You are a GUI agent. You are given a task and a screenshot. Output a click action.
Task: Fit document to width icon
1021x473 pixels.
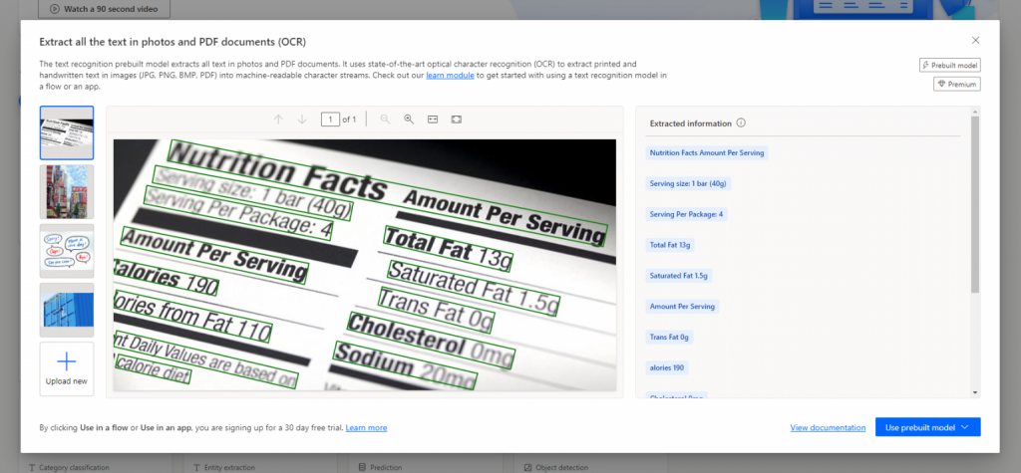click(433, 119)
